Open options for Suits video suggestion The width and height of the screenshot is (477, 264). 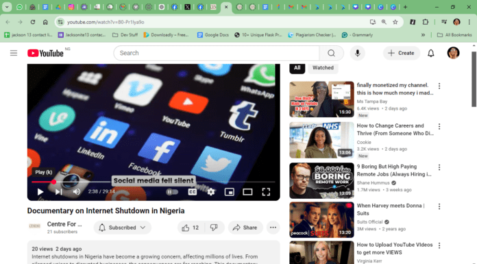pos(439,206)
